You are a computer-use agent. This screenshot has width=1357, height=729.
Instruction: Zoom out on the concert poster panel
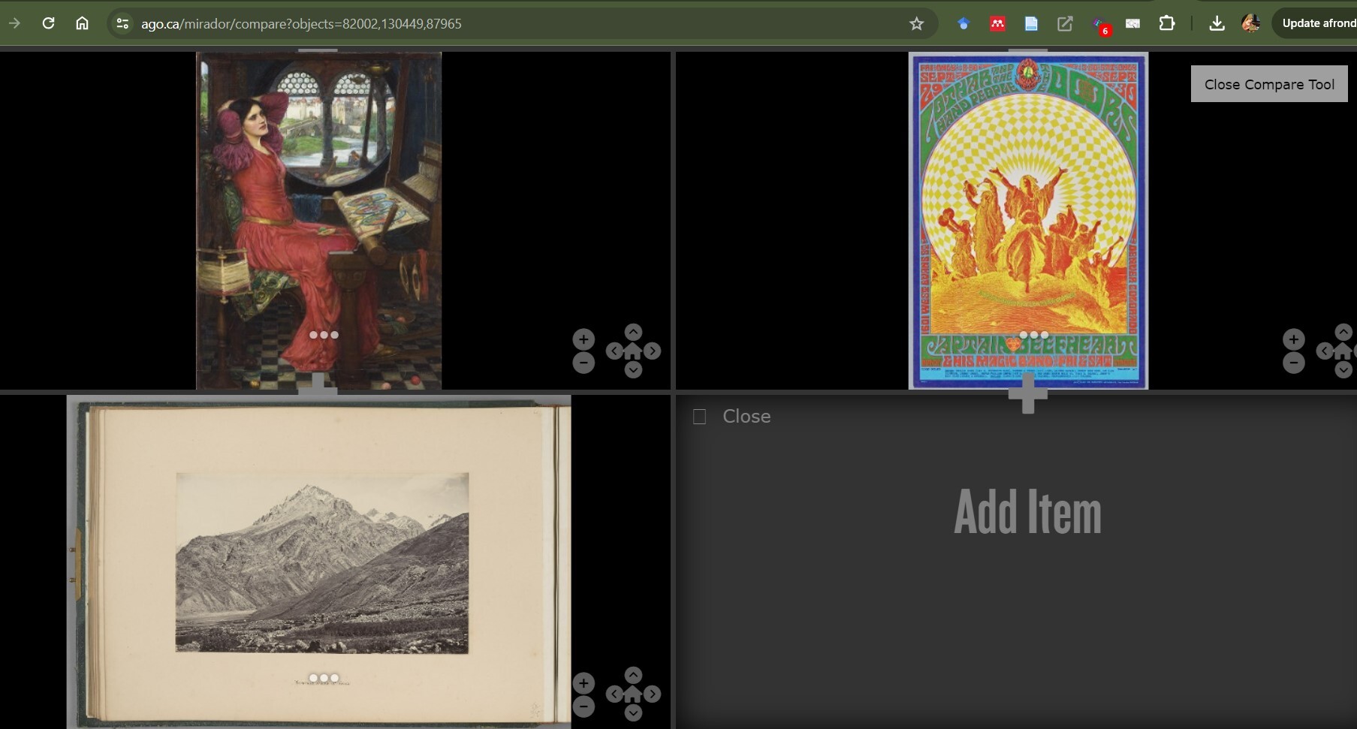pos(1293,363)
